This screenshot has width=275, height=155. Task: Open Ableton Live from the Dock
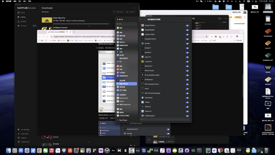point(138,151)
